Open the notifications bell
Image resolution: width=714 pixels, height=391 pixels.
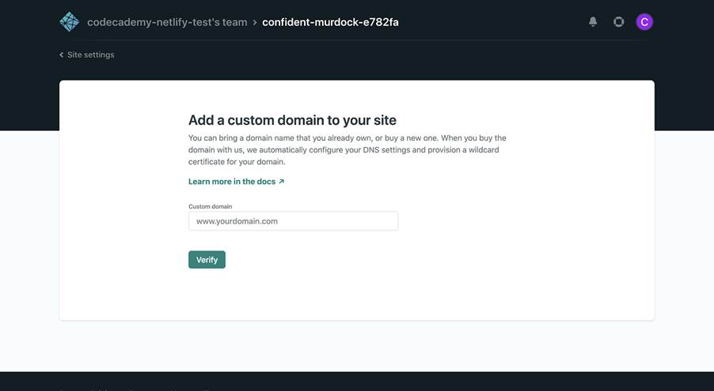click(x=593, y=22)
